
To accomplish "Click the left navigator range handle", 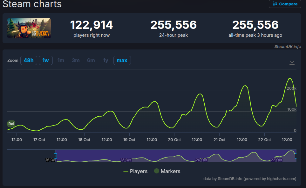I will (x=55, y=156).
